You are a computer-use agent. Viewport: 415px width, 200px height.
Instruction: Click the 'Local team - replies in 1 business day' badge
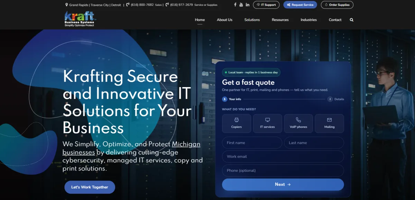[251, 72]
